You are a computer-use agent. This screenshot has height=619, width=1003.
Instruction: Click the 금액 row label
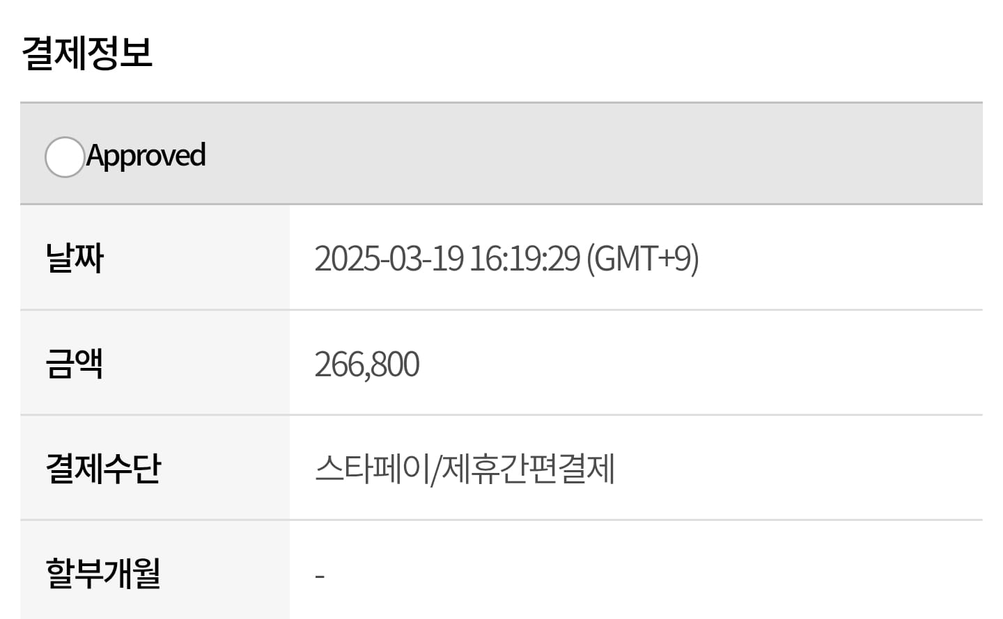tap(75, 363)
